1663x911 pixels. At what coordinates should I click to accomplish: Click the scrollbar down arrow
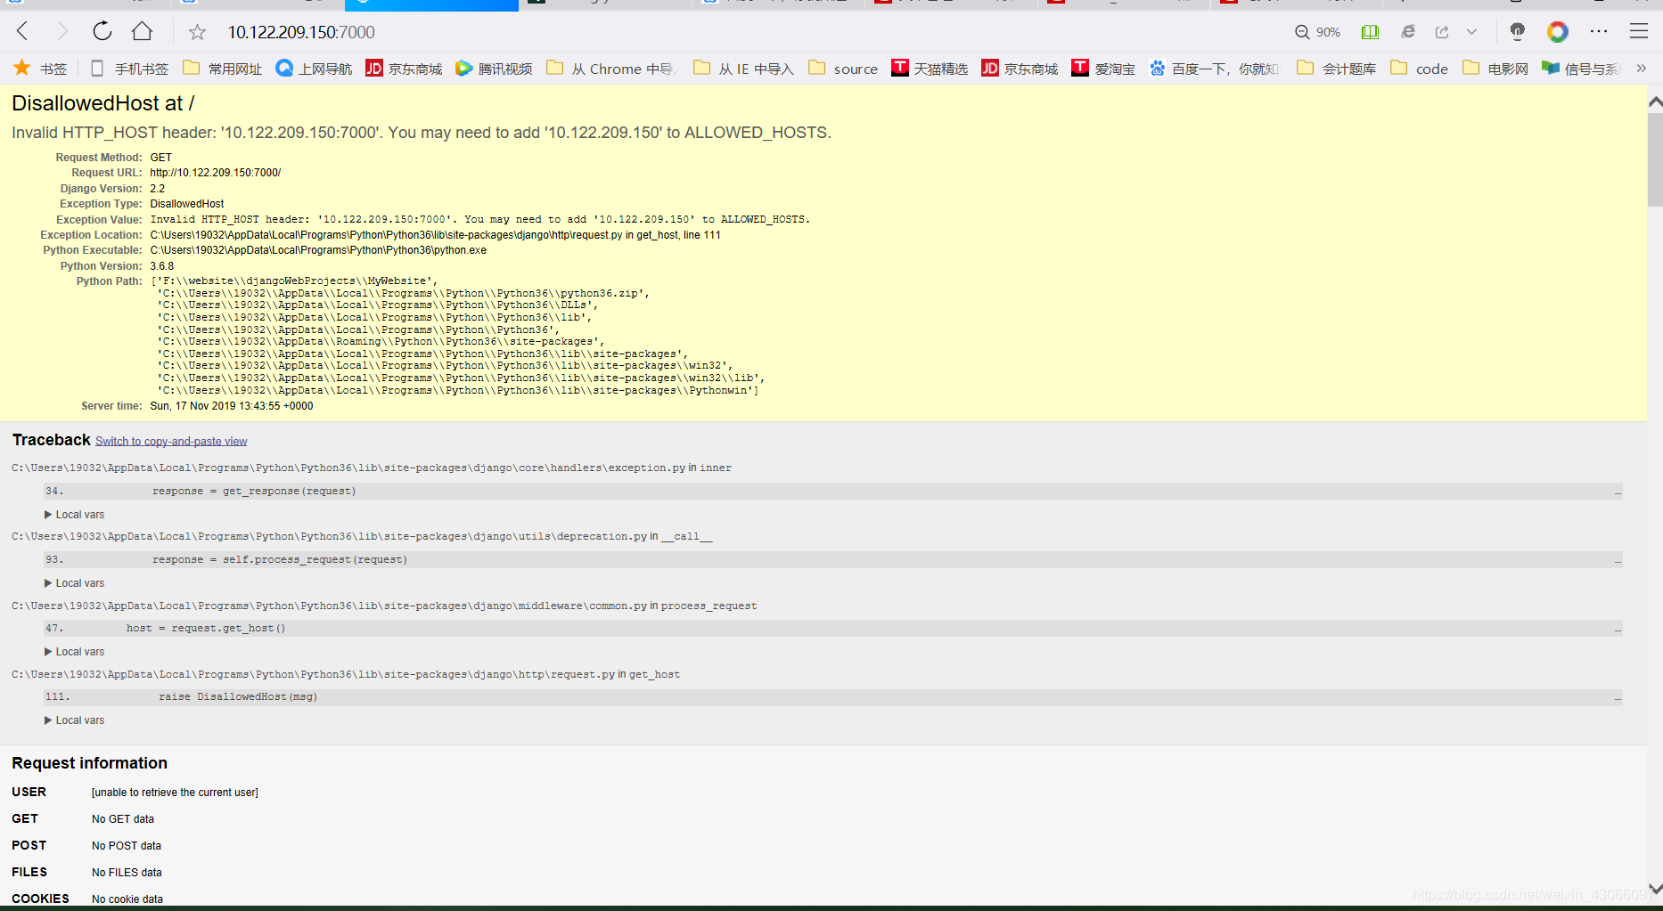click(1655, 889)
